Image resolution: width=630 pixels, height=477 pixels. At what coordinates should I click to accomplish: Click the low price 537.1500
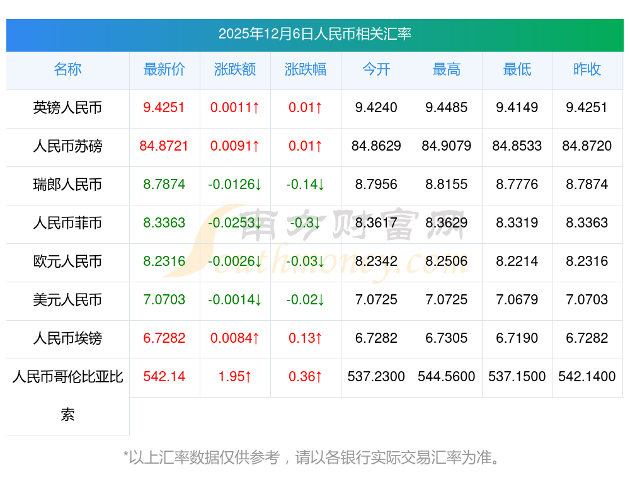pyautogui.click(x=517, y=377)
